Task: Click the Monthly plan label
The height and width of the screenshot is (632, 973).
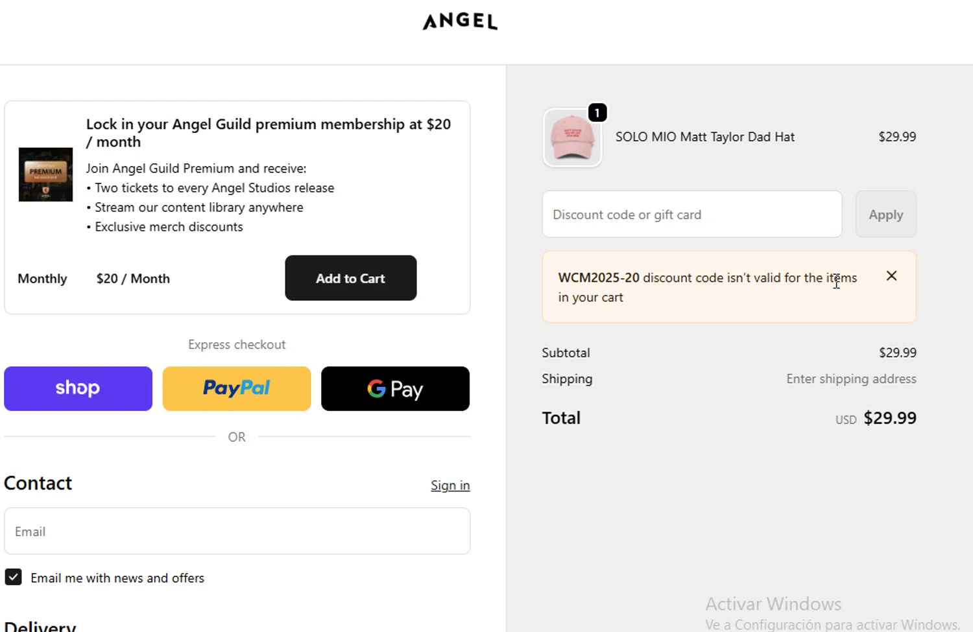Action: point(42,279)
